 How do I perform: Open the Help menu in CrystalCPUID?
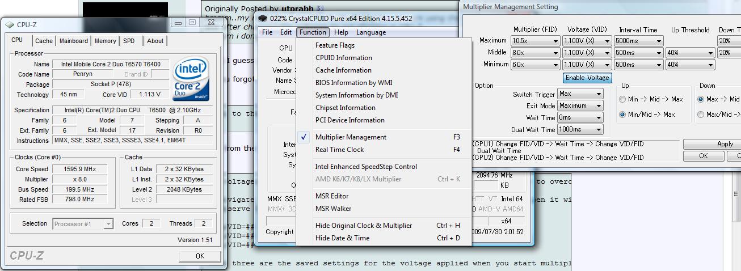[341, 32]
